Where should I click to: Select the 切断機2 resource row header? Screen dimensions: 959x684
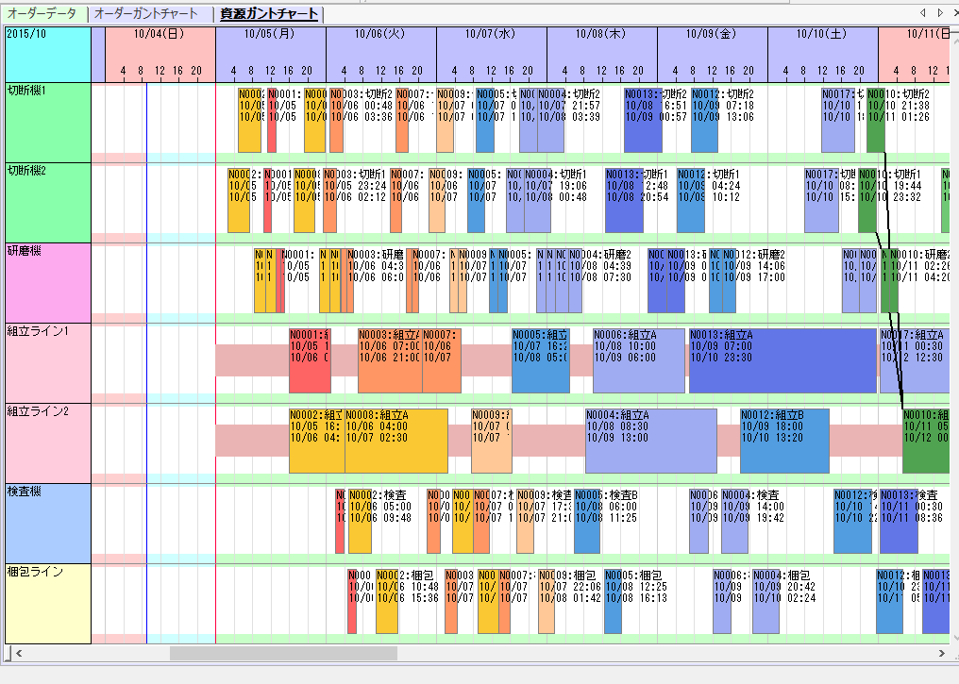point(48,203)
